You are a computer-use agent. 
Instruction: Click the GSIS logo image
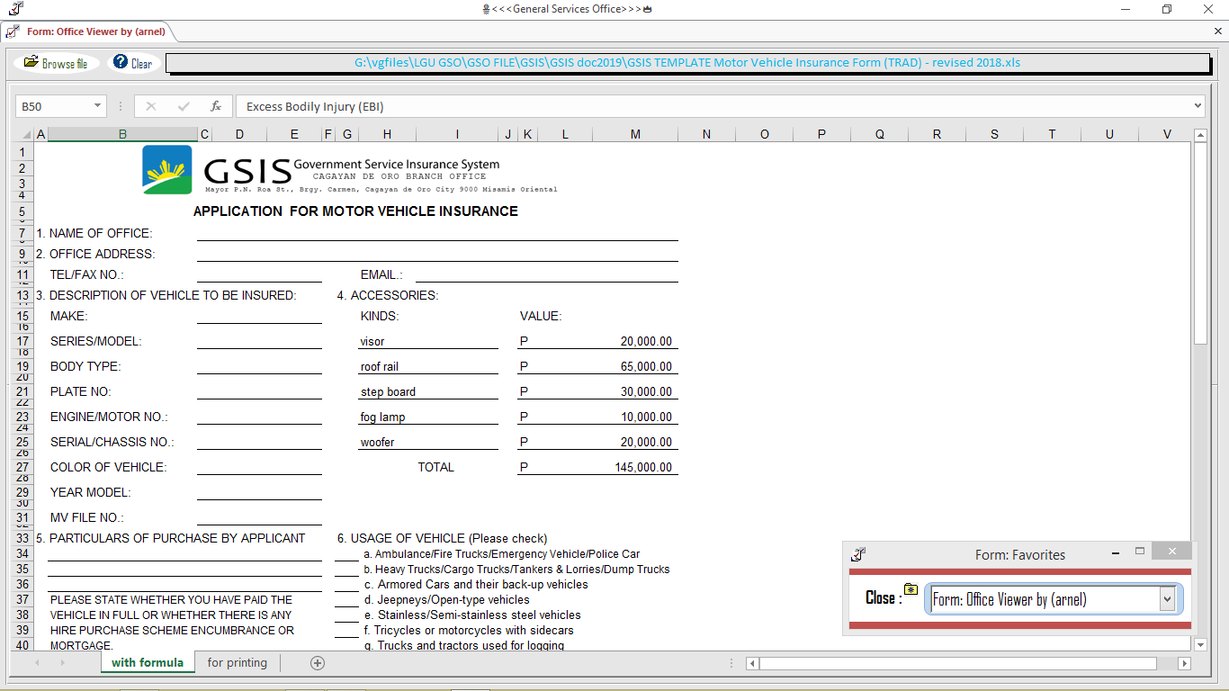(x=167, y=169)
